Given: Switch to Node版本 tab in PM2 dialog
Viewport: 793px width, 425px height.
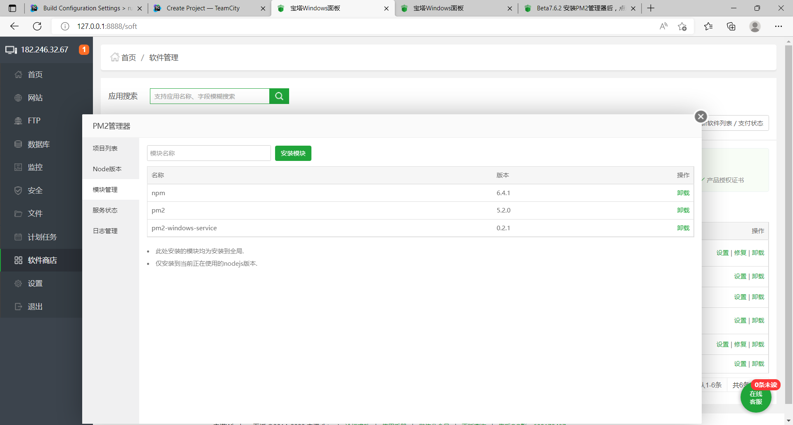Looking at the screenshot, I should pos(111,169).
